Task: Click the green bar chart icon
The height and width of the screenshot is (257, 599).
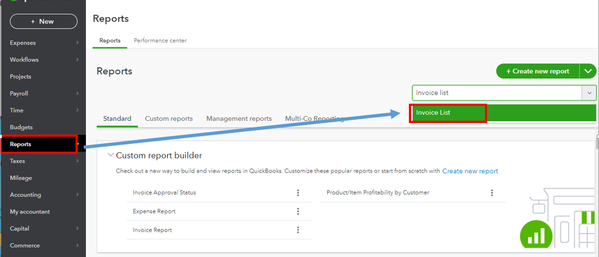Action: tap(536, 236)
